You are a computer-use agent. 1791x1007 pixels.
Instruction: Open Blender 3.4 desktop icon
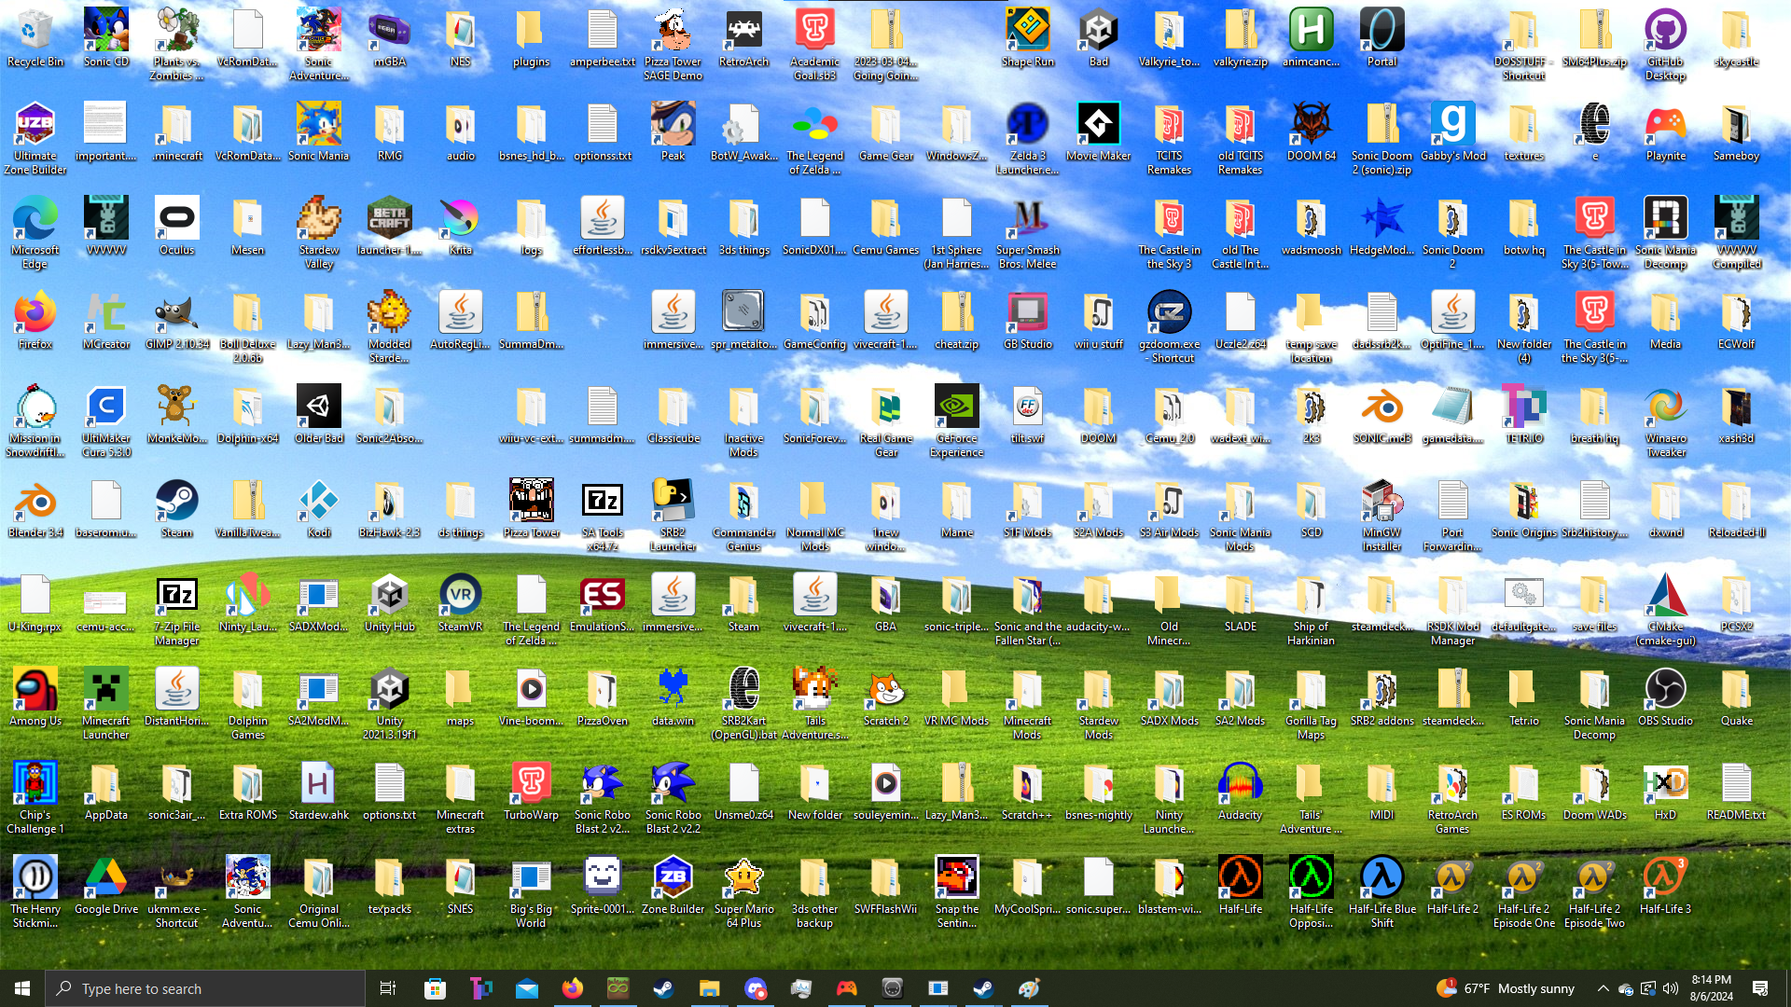click(x=35, y=508)
